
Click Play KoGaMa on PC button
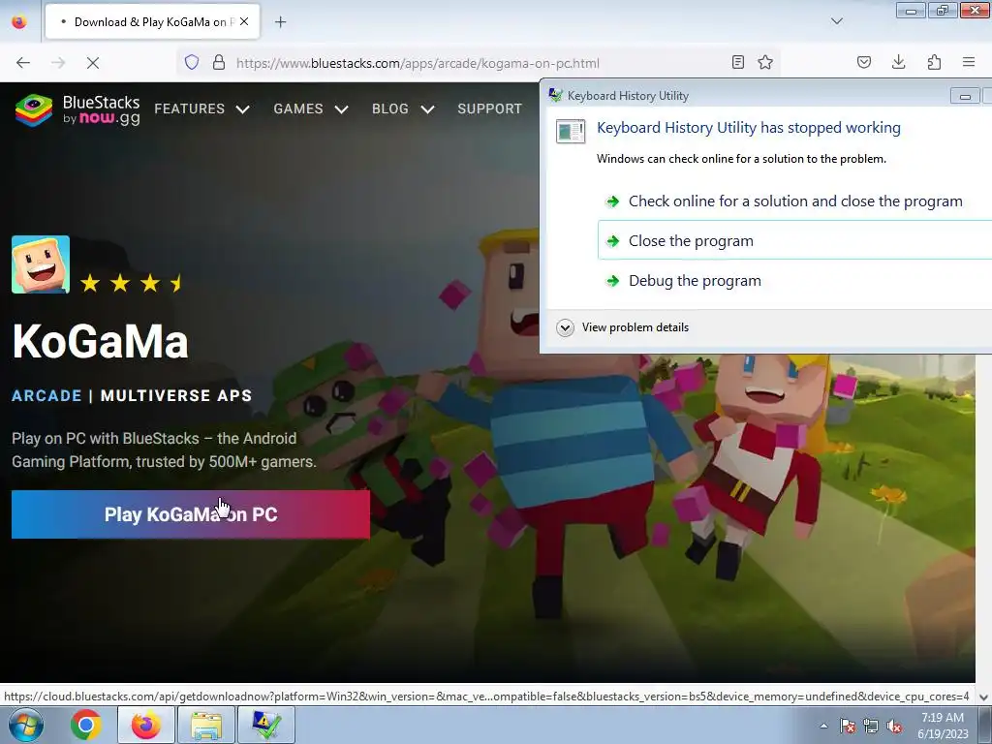(191, 514)
